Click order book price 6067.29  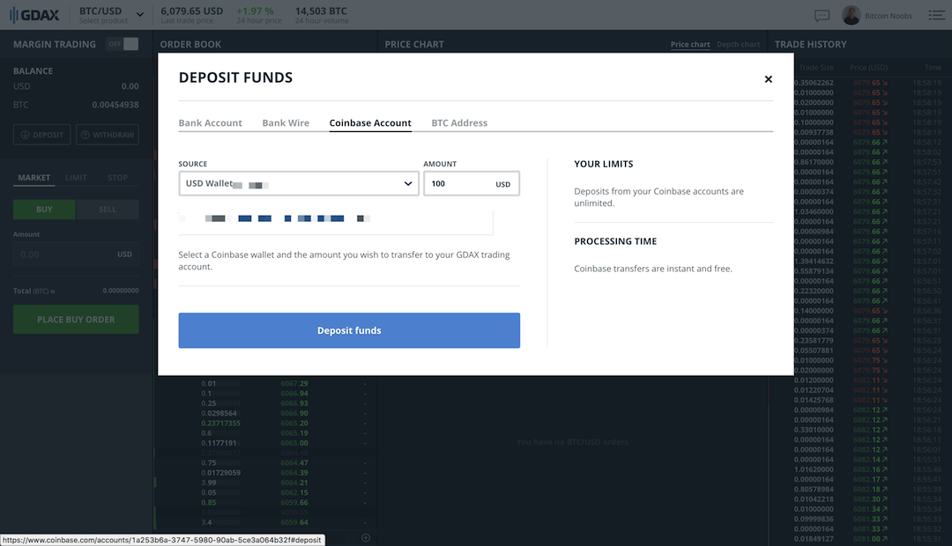(294, 383)
